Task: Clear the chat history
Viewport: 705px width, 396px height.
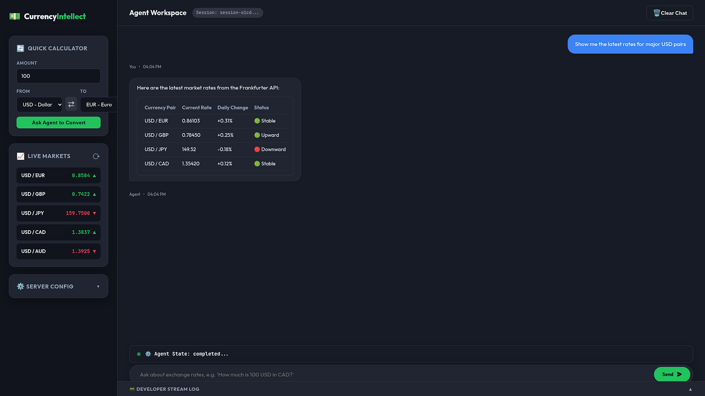Action: pos(670,13)
